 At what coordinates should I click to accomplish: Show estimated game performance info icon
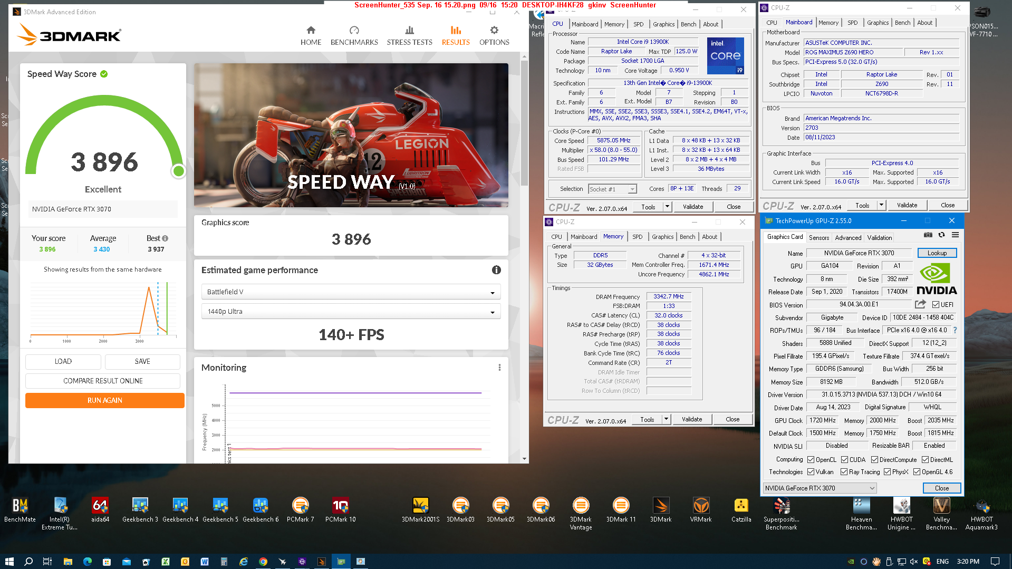(x=496, y=270)
